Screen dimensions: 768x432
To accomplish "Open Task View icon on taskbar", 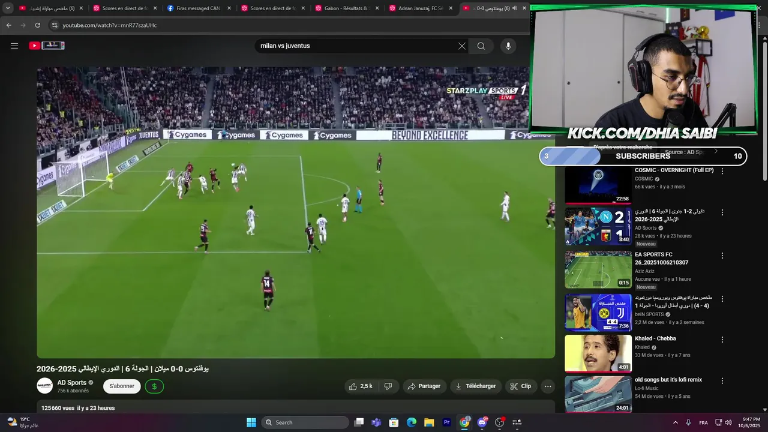I will (359, 422).
